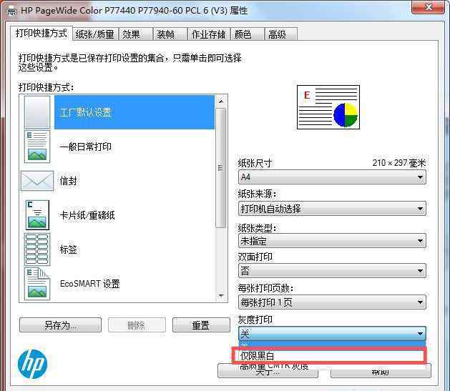The image size is (450, 391).
Task: Select 工厂默认设置 shortcut
Action: click(x=134, y=112)
